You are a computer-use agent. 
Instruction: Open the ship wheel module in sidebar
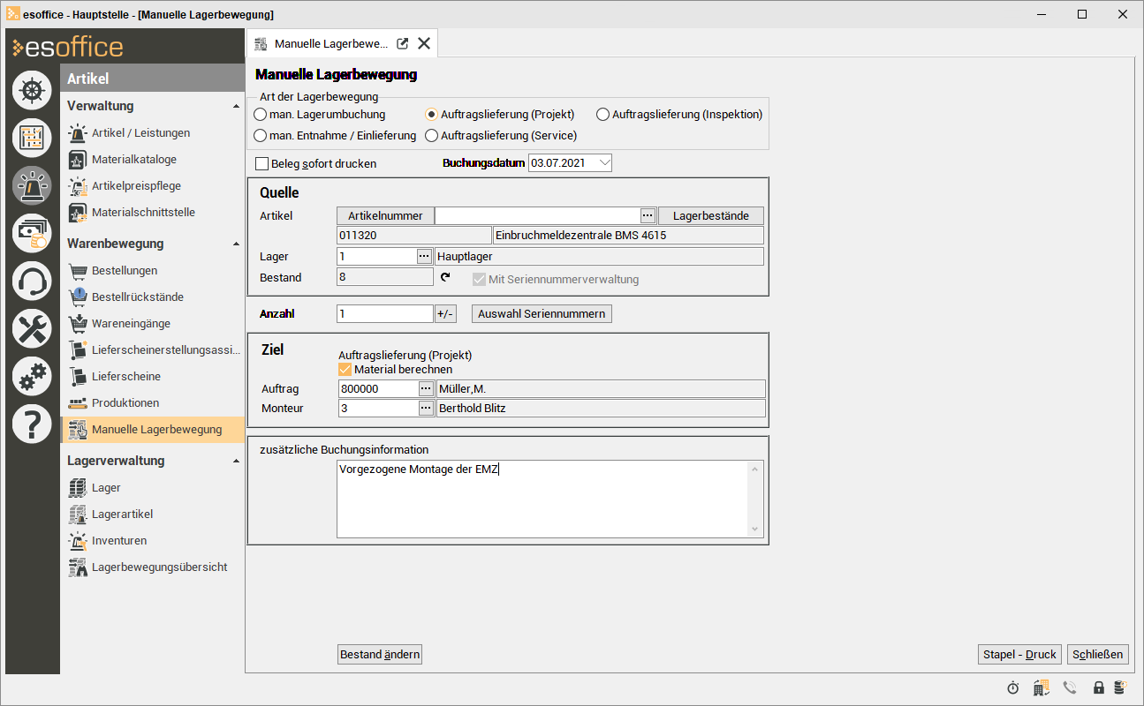click(x=33, y=89)
